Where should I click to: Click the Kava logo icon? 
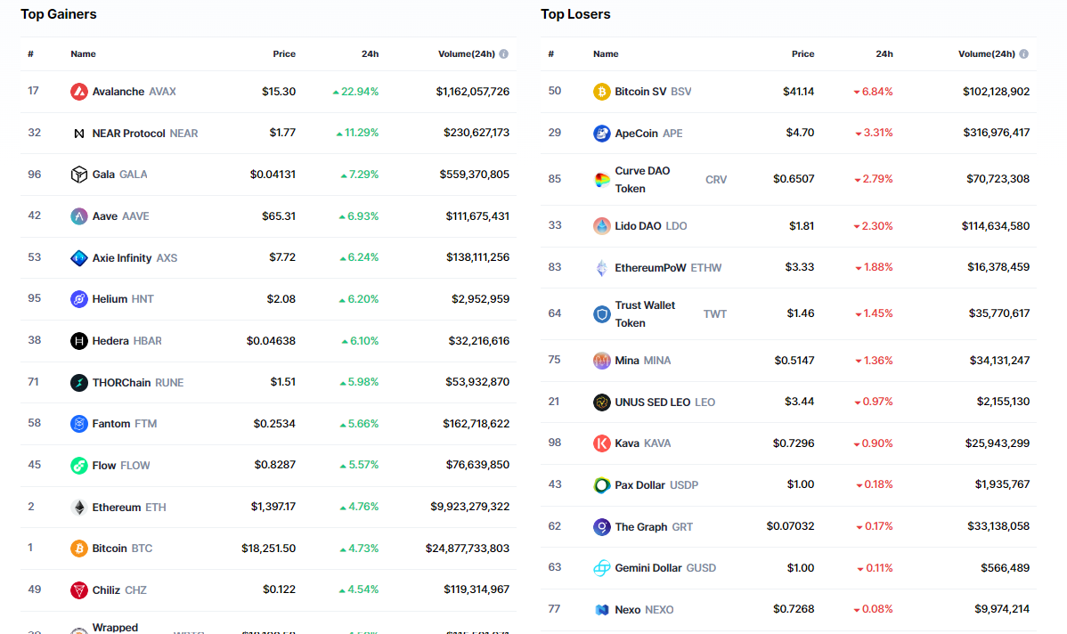pyautogui.click(x=602, y=443)
